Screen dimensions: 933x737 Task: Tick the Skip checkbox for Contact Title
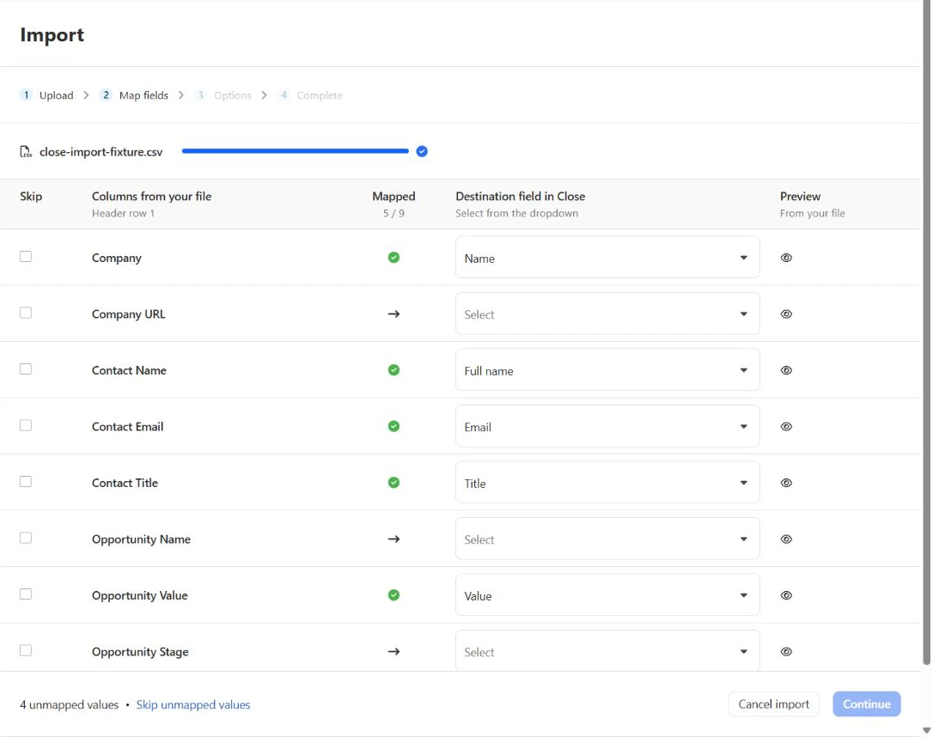click(26, 481)
